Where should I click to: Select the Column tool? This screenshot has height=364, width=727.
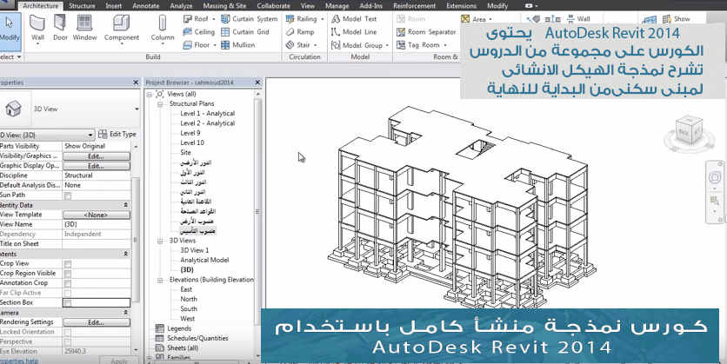(163, 30)
